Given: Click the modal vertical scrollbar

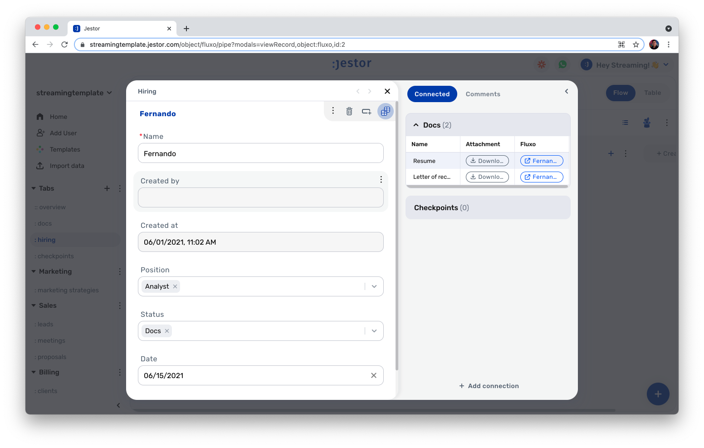Looking at the screenshot, I should pyautogui.click(x=397, y=236).
